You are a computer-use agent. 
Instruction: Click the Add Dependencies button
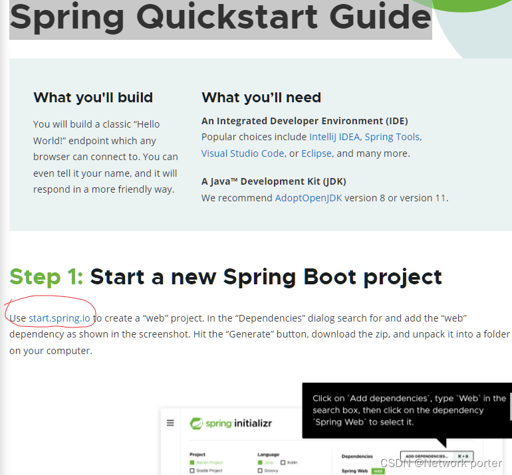pyautogui.click(x=437, y=456)
